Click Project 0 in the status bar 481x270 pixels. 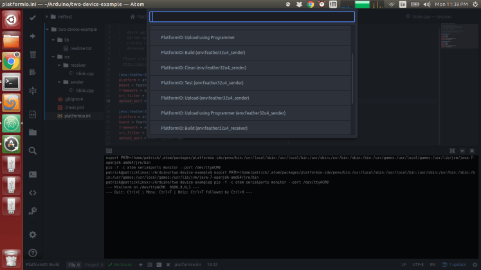coord(94,264)
